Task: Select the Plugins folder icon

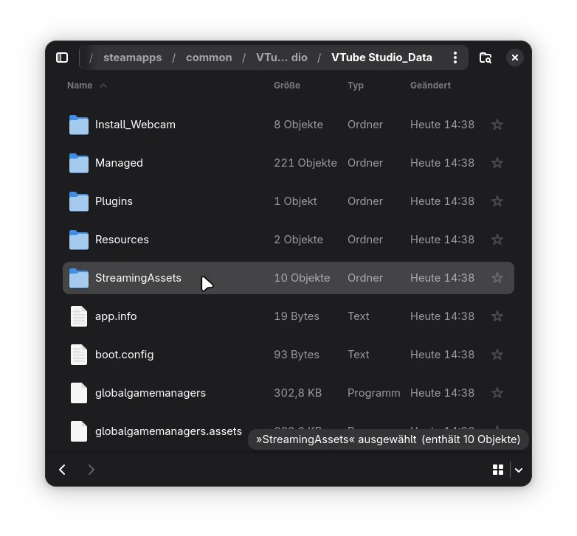Action: click(79, 201)
